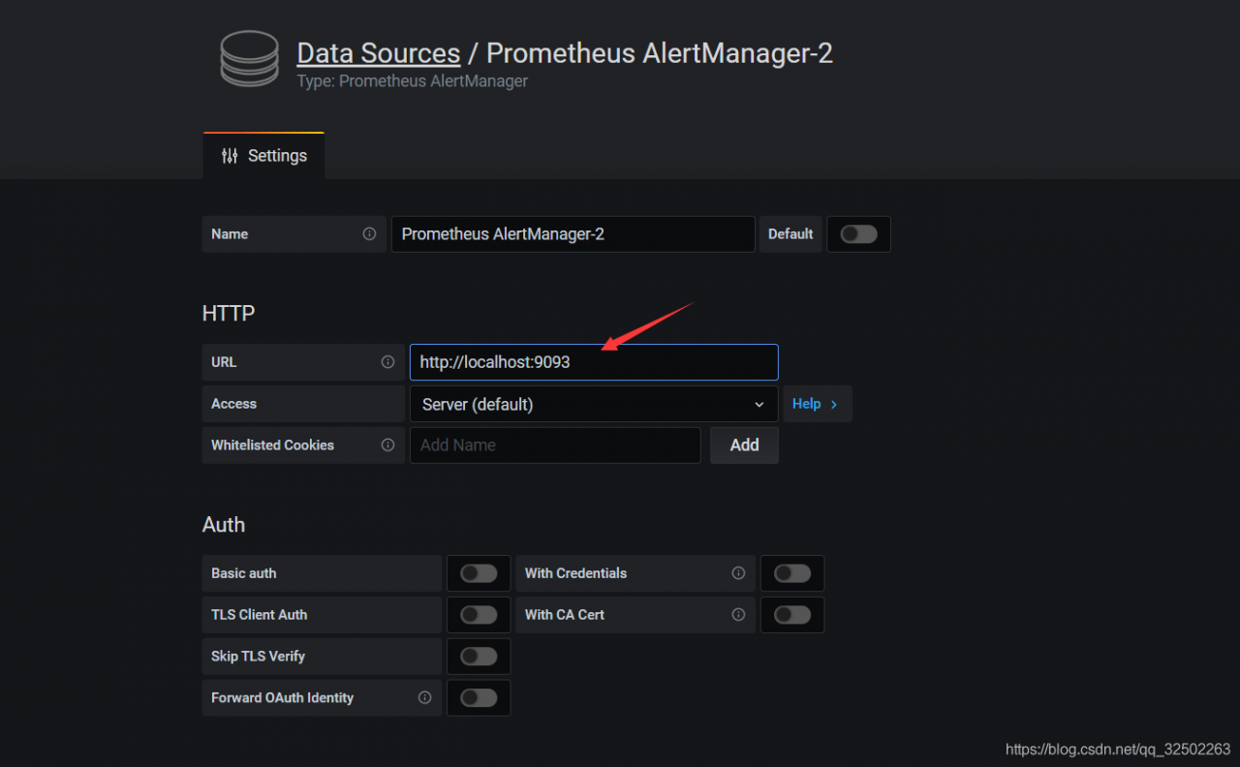Click the With CA Cert info icon
Image resolution: width=1240 pixels, height=767 pixels.
coord(738,615)
